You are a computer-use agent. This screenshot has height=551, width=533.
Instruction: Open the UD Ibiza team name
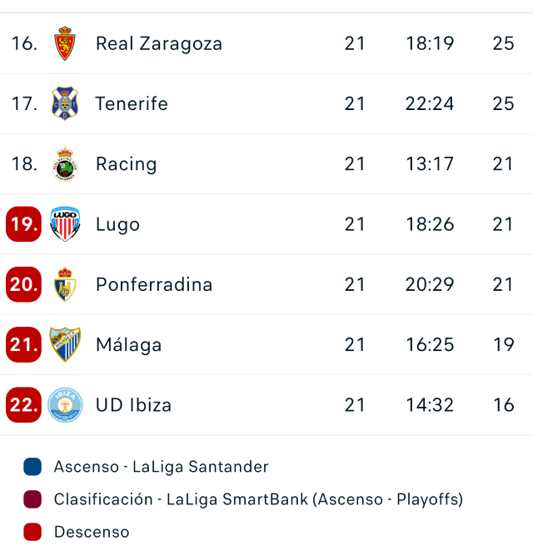click(133, 405)
